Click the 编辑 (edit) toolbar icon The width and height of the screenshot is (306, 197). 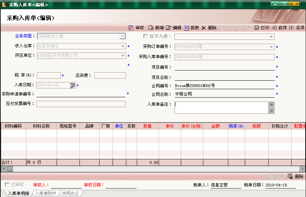[x=169, y=28]
